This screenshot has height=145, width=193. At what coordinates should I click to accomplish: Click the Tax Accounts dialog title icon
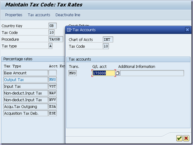tap(69, 30)
